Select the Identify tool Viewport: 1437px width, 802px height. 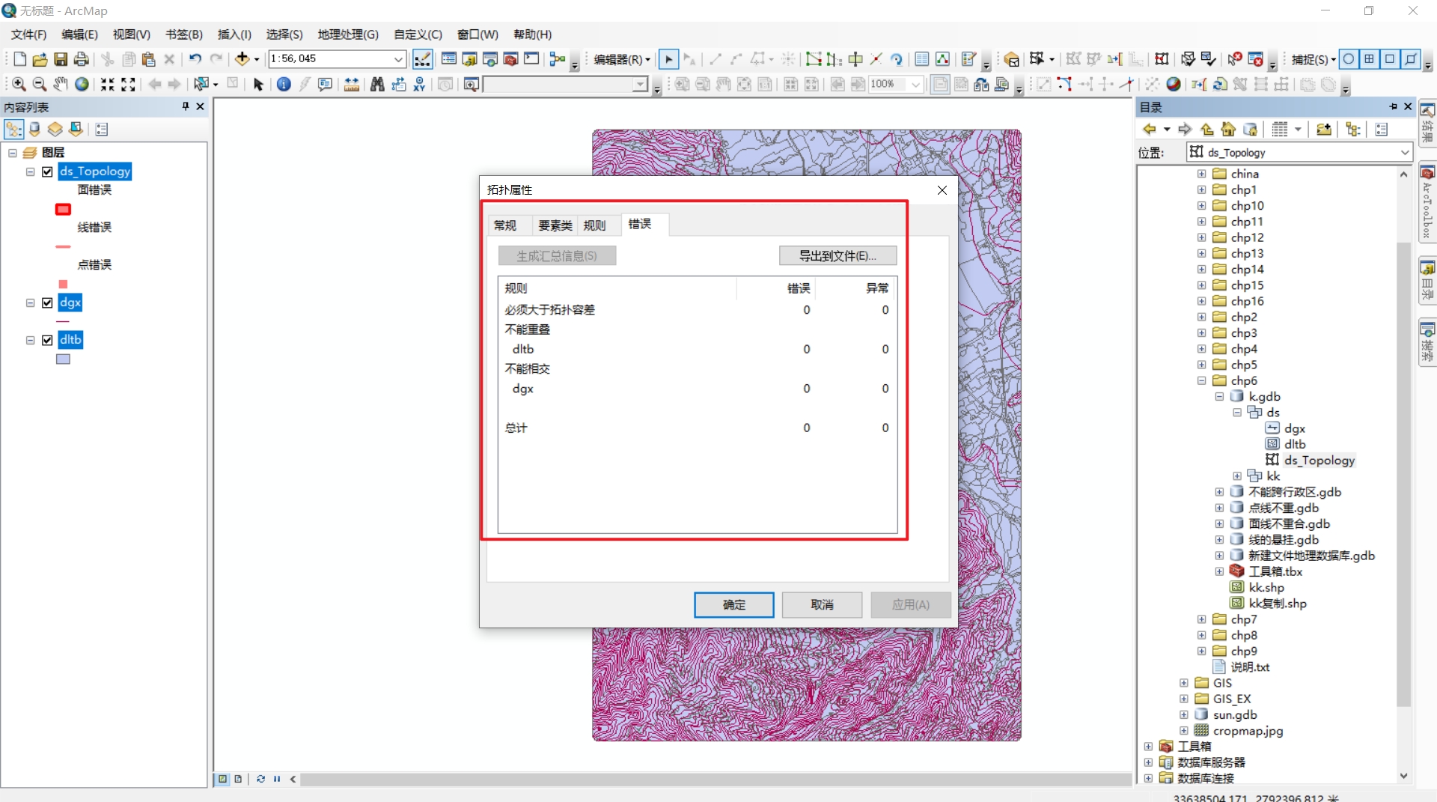284,84
